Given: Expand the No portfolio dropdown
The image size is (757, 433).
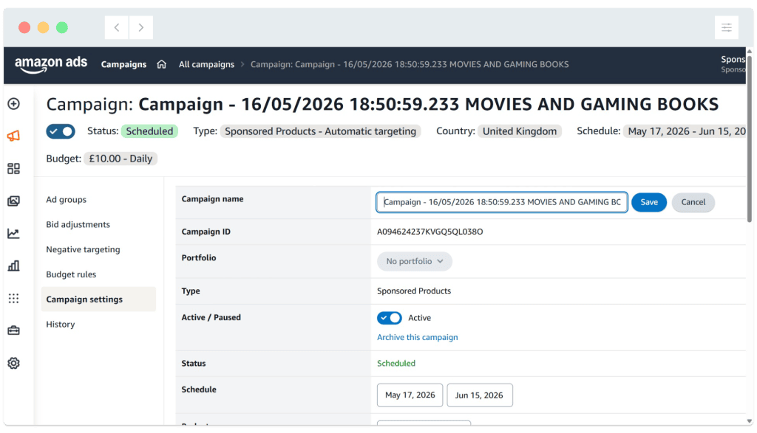Looking at the screenshot, I should click(x=414, y=261).
